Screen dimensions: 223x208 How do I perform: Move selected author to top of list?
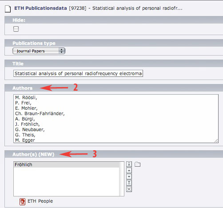129,164
